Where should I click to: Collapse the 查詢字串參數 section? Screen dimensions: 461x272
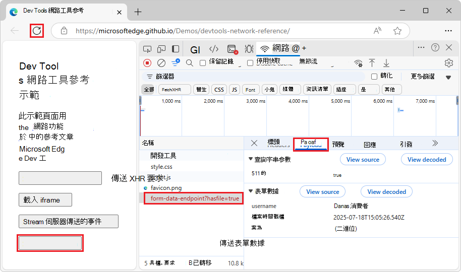[x=251, y=159]
